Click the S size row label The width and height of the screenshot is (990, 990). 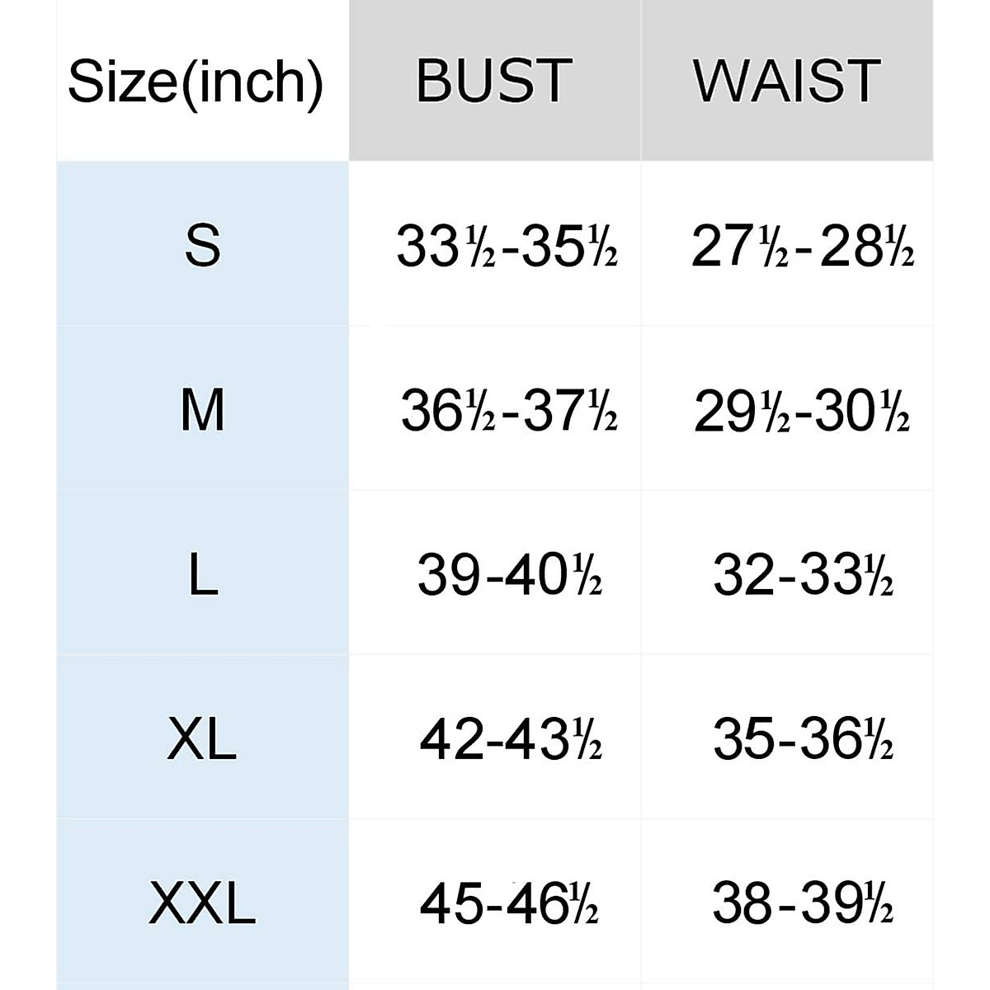202,246
